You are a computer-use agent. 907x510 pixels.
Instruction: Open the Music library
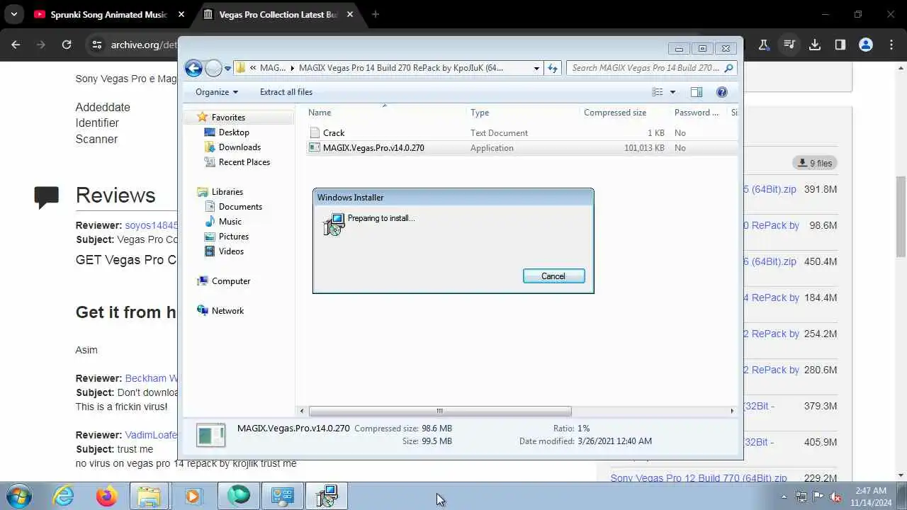(230, 222)
